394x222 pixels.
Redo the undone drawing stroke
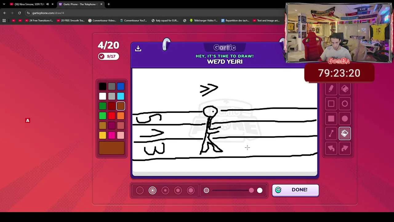pos(345,148)
